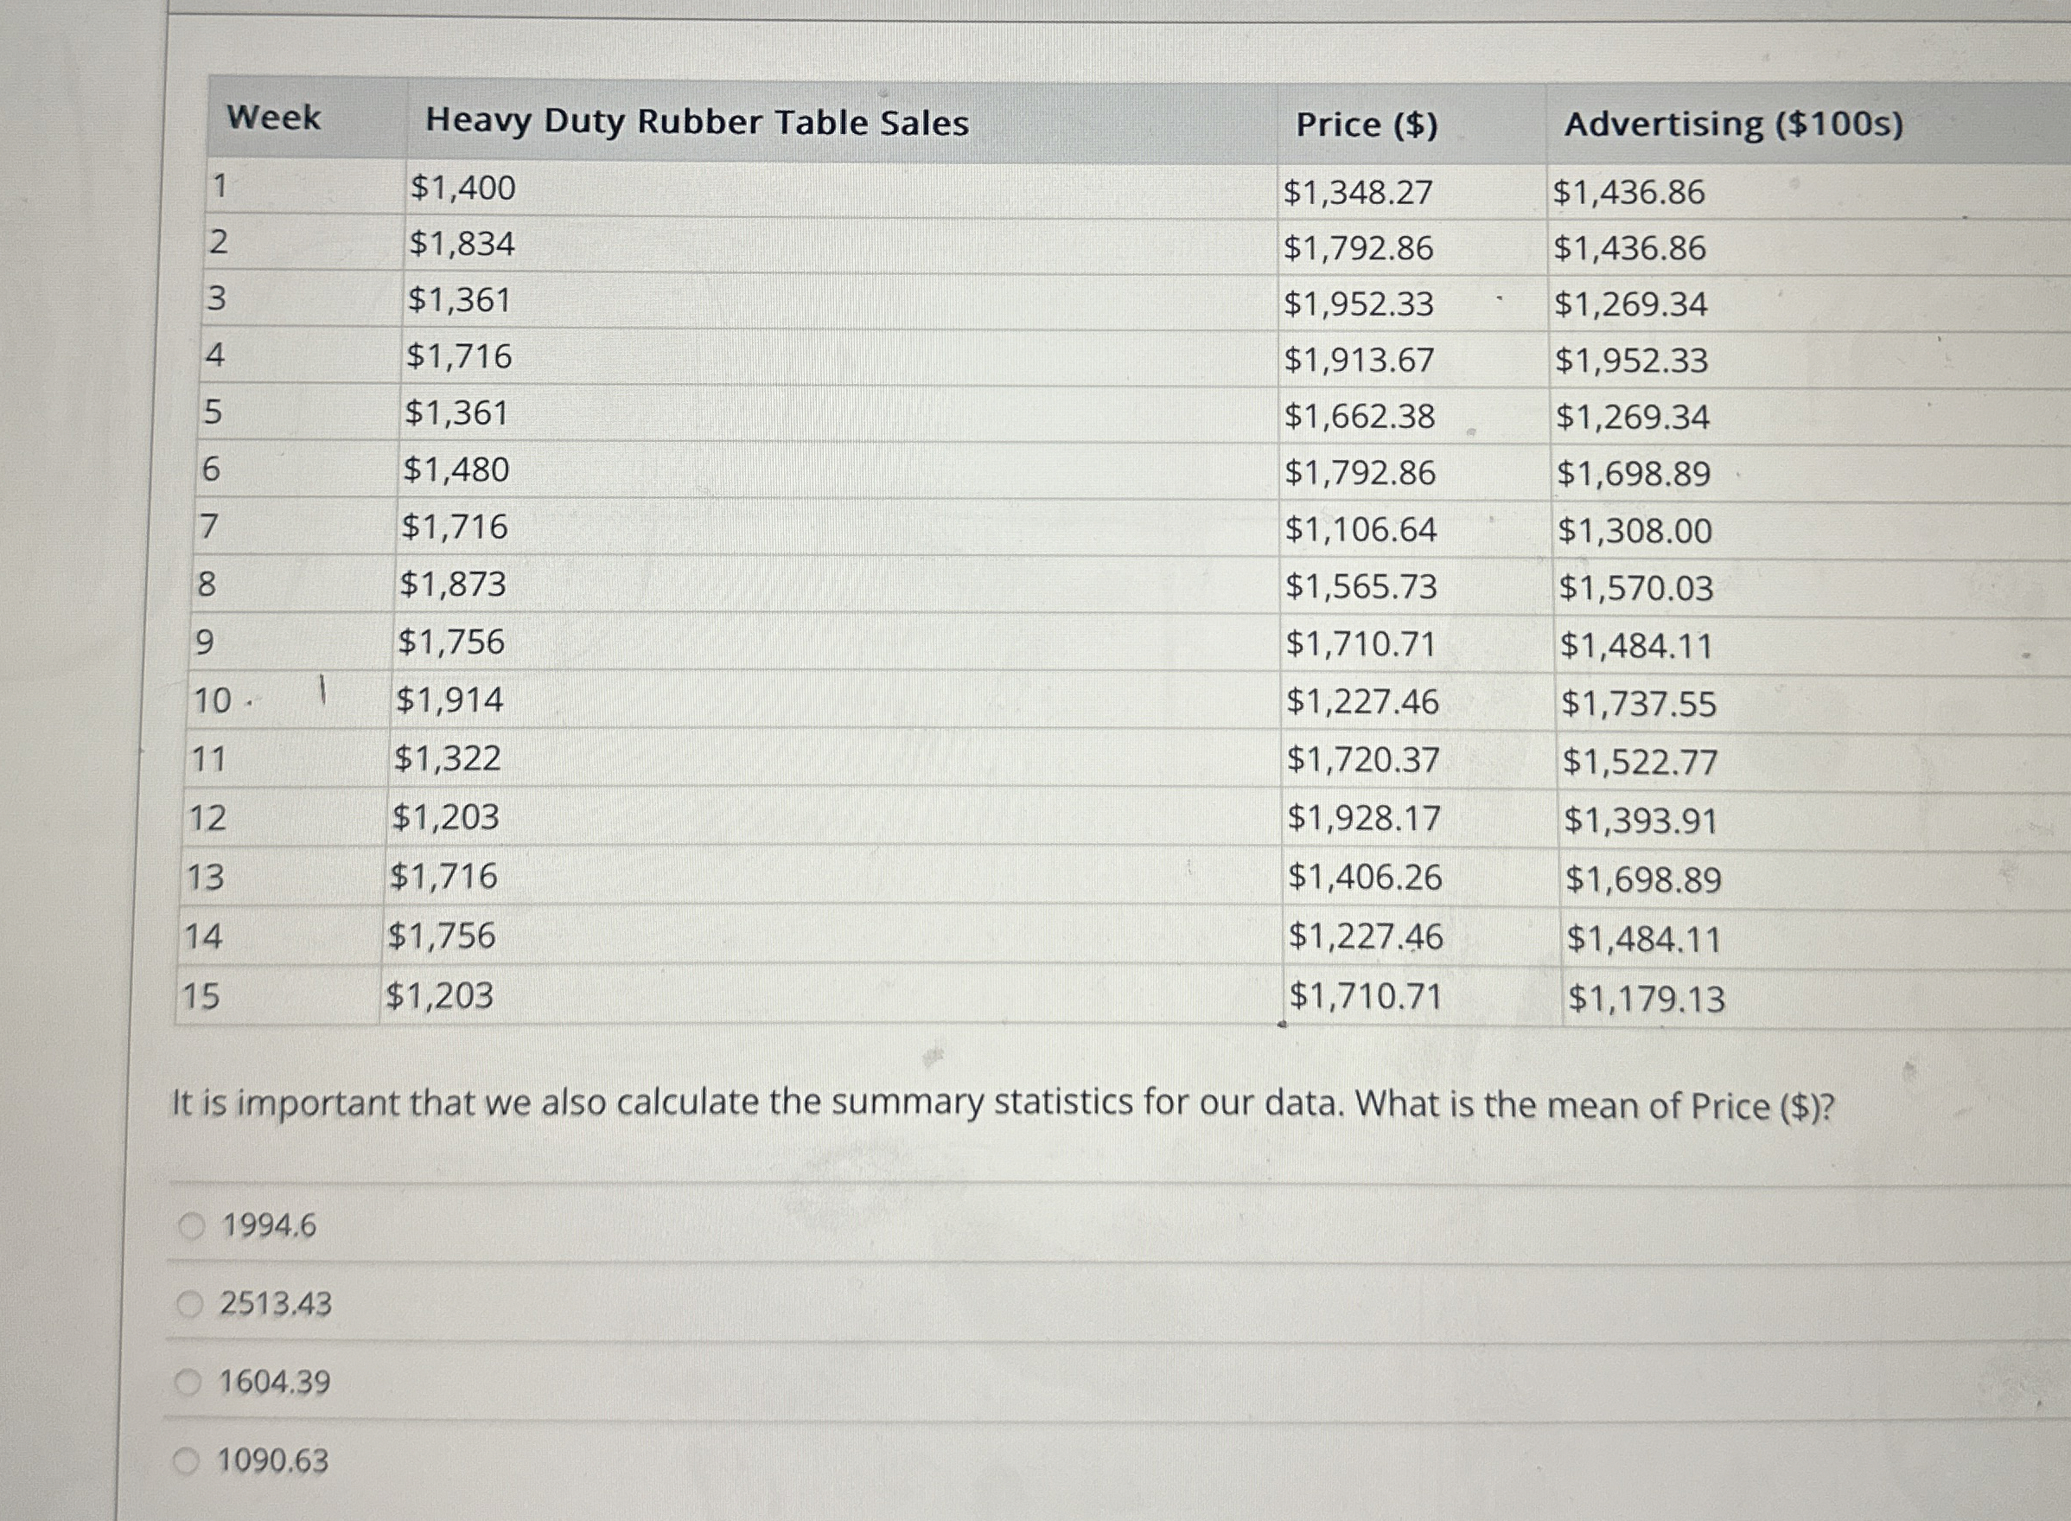
Task: Click the Heavy Duty Rubber Table Sales header
Action: (697, 123)
